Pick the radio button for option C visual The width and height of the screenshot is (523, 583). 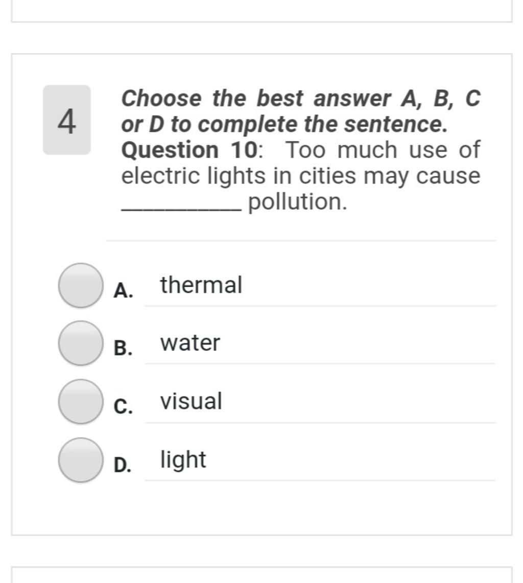[x=81, y=401]
